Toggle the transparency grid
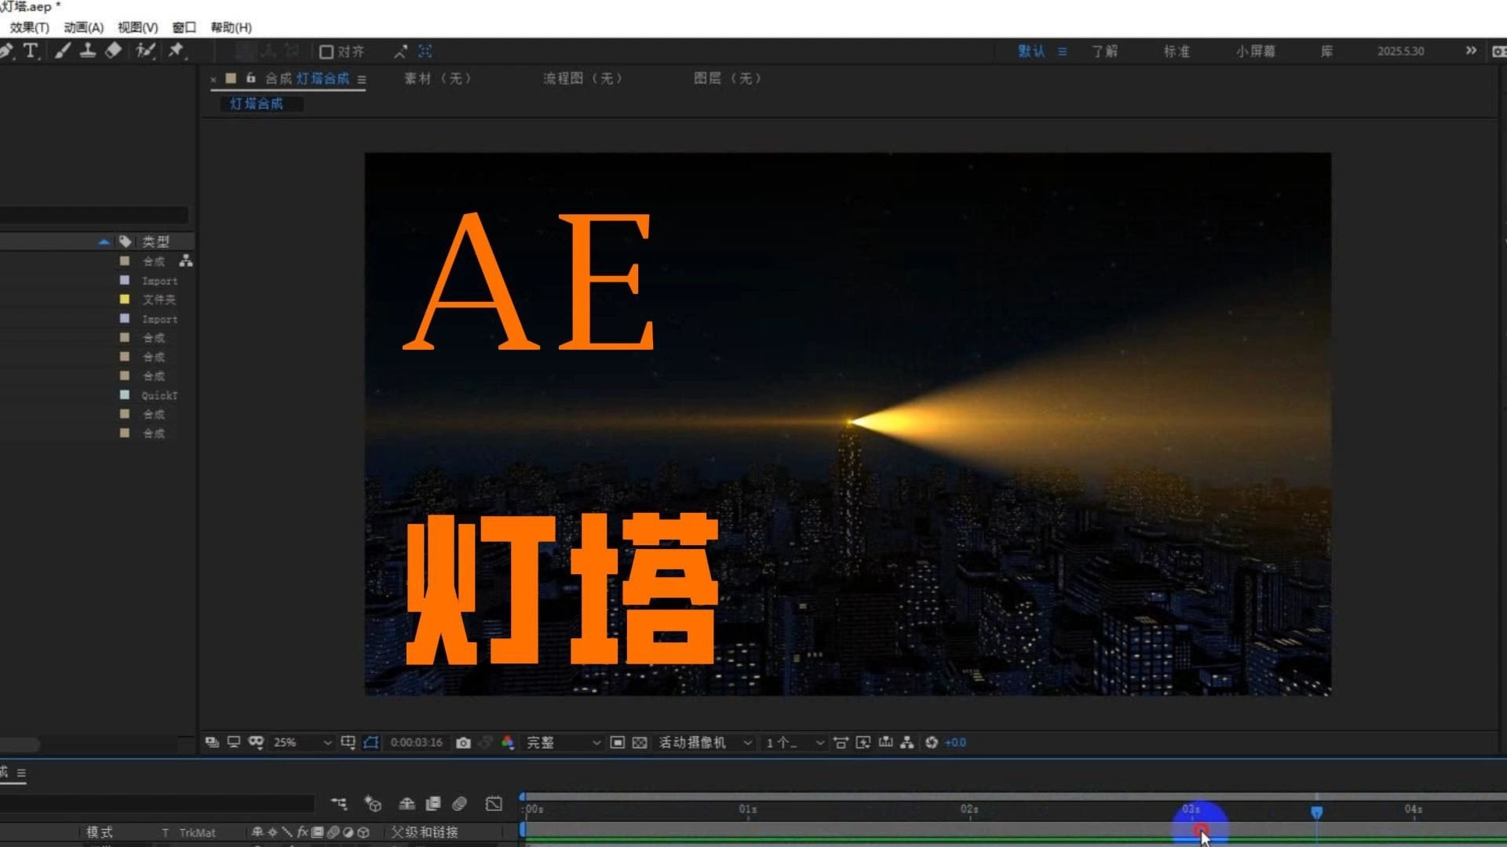Image resolution: width=1507 pixels, height=847 pixels. 640,742
